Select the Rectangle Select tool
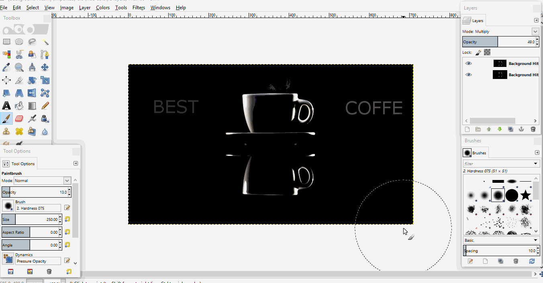 point(6,42)
